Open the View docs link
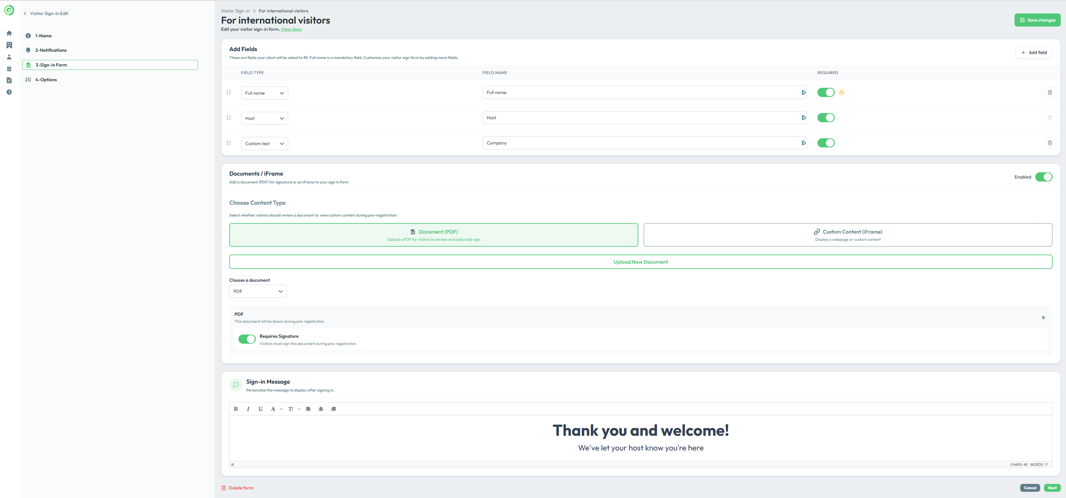1066x498 pixels. (291, 29)
